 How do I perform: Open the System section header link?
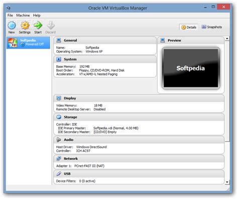tap(70, 59)
